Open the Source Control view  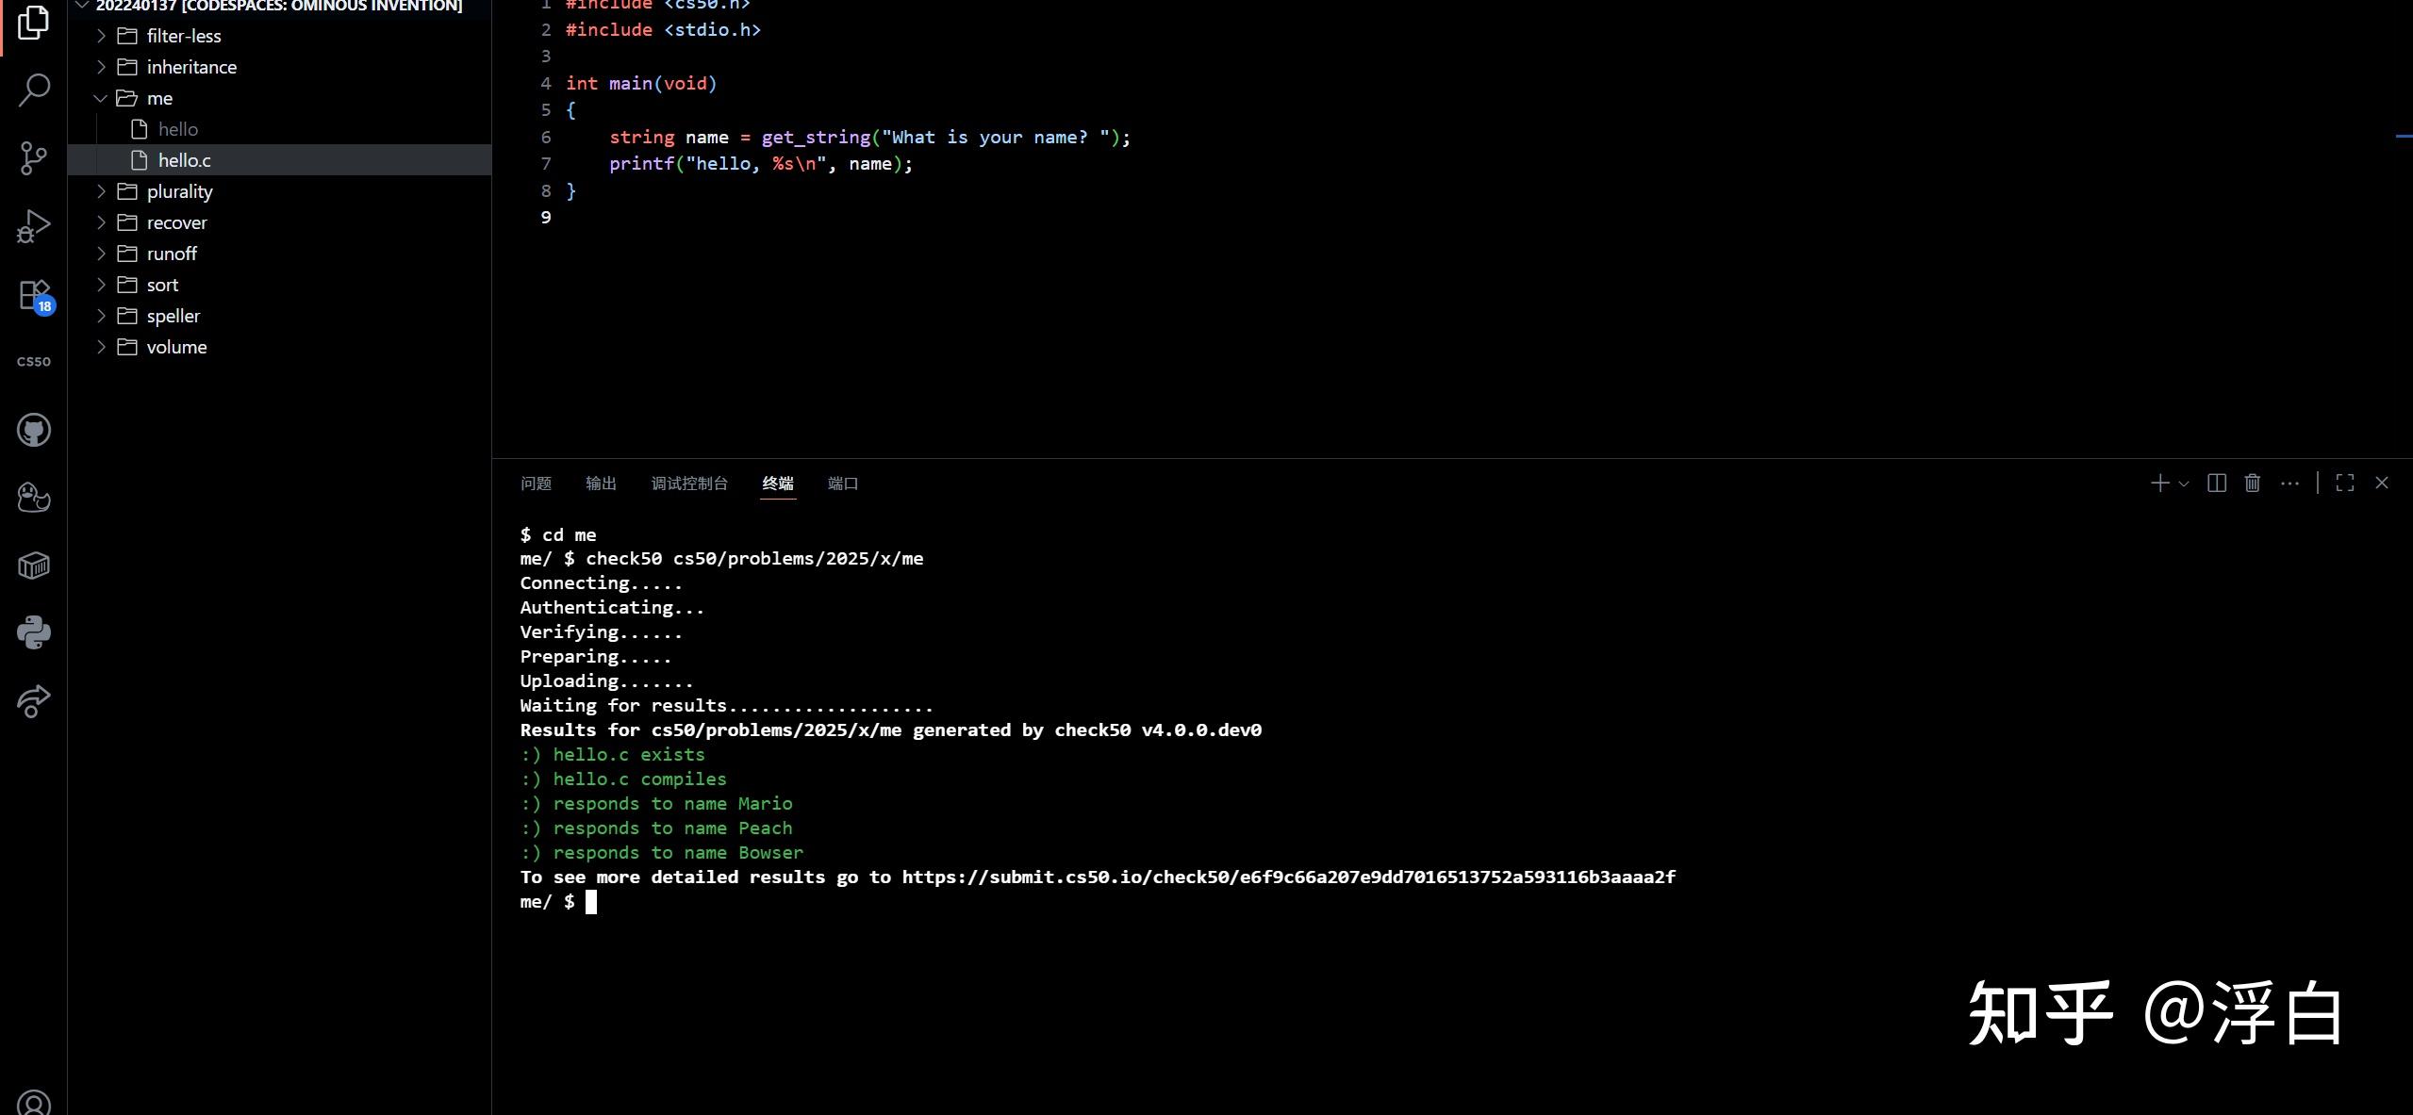point(34,158)
